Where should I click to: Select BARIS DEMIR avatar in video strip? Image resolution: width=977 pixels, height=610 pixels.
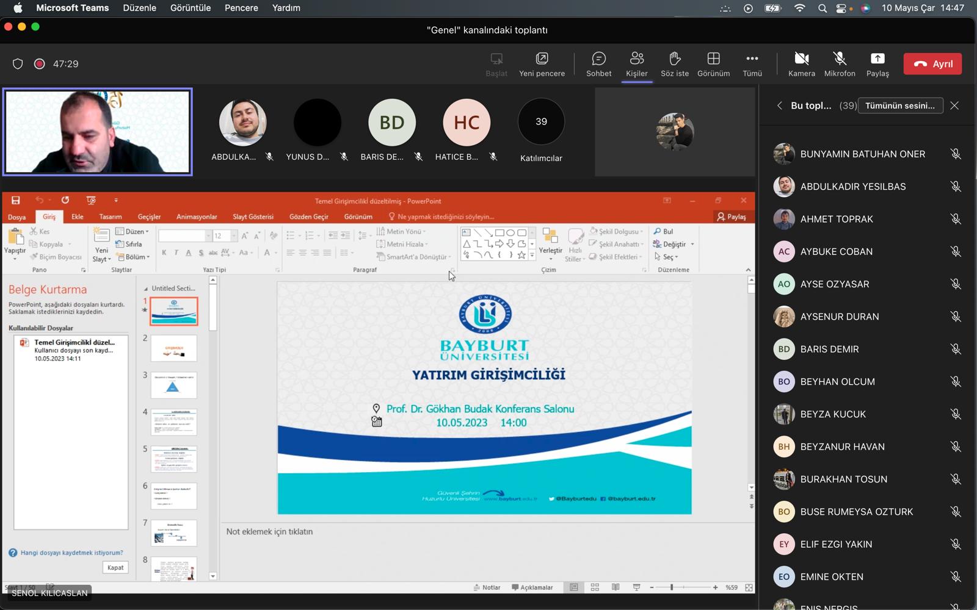392,122
